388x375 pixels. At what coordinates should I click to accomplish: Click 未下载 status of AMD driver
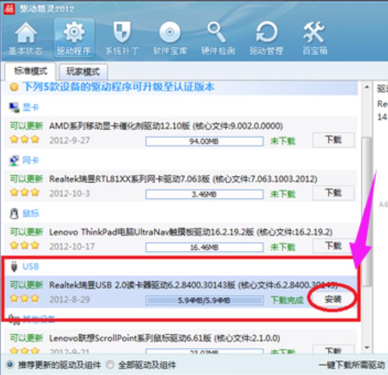[x=283, y=141]
